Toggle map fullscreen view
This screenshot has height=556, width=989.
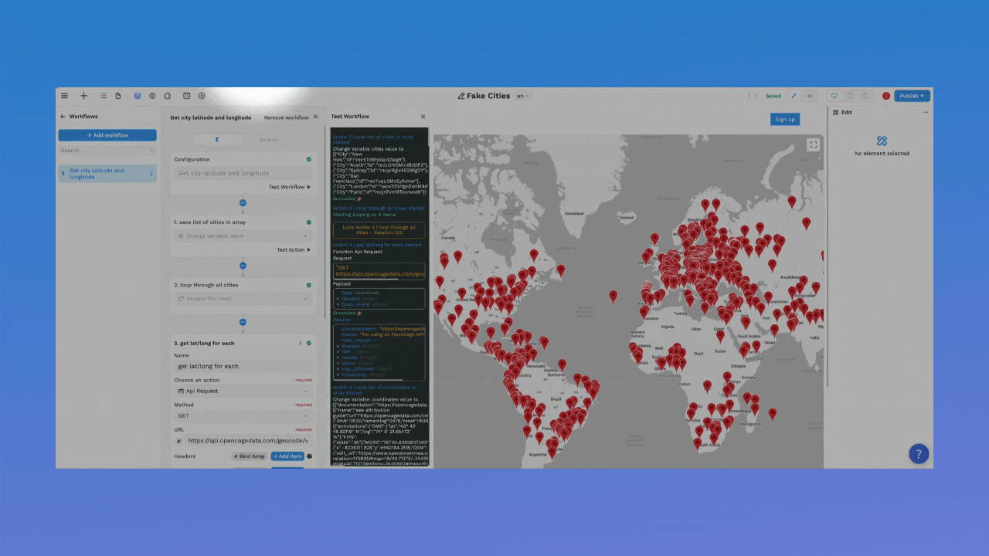click(813, 144)
